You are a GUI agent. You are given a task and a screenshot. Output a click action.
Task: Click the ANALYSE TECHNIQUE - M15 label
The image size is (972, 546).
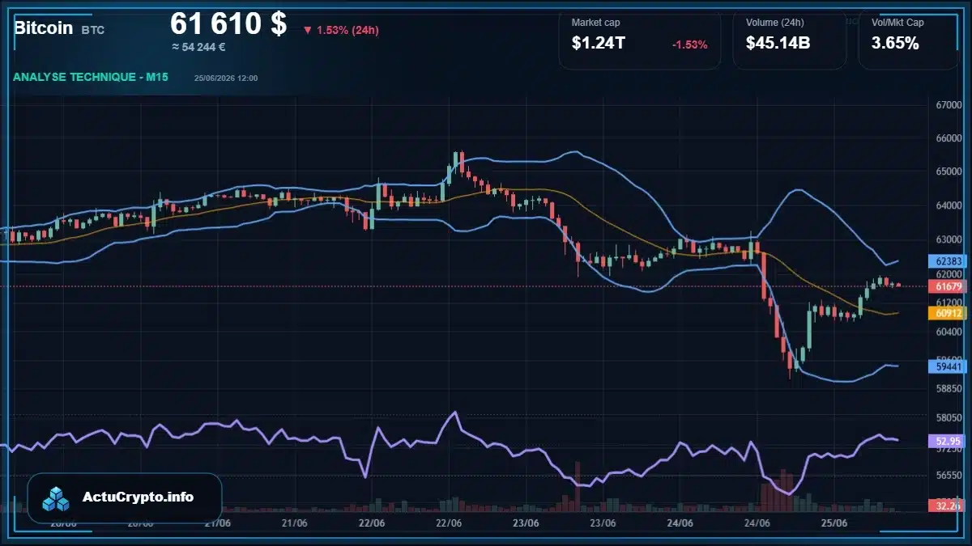(91, 77)
